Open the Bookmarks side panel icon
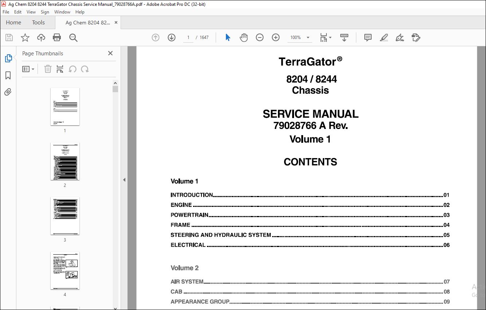This screenshot has width=486, height=310. pyautogui.click(x=8, y=75)
